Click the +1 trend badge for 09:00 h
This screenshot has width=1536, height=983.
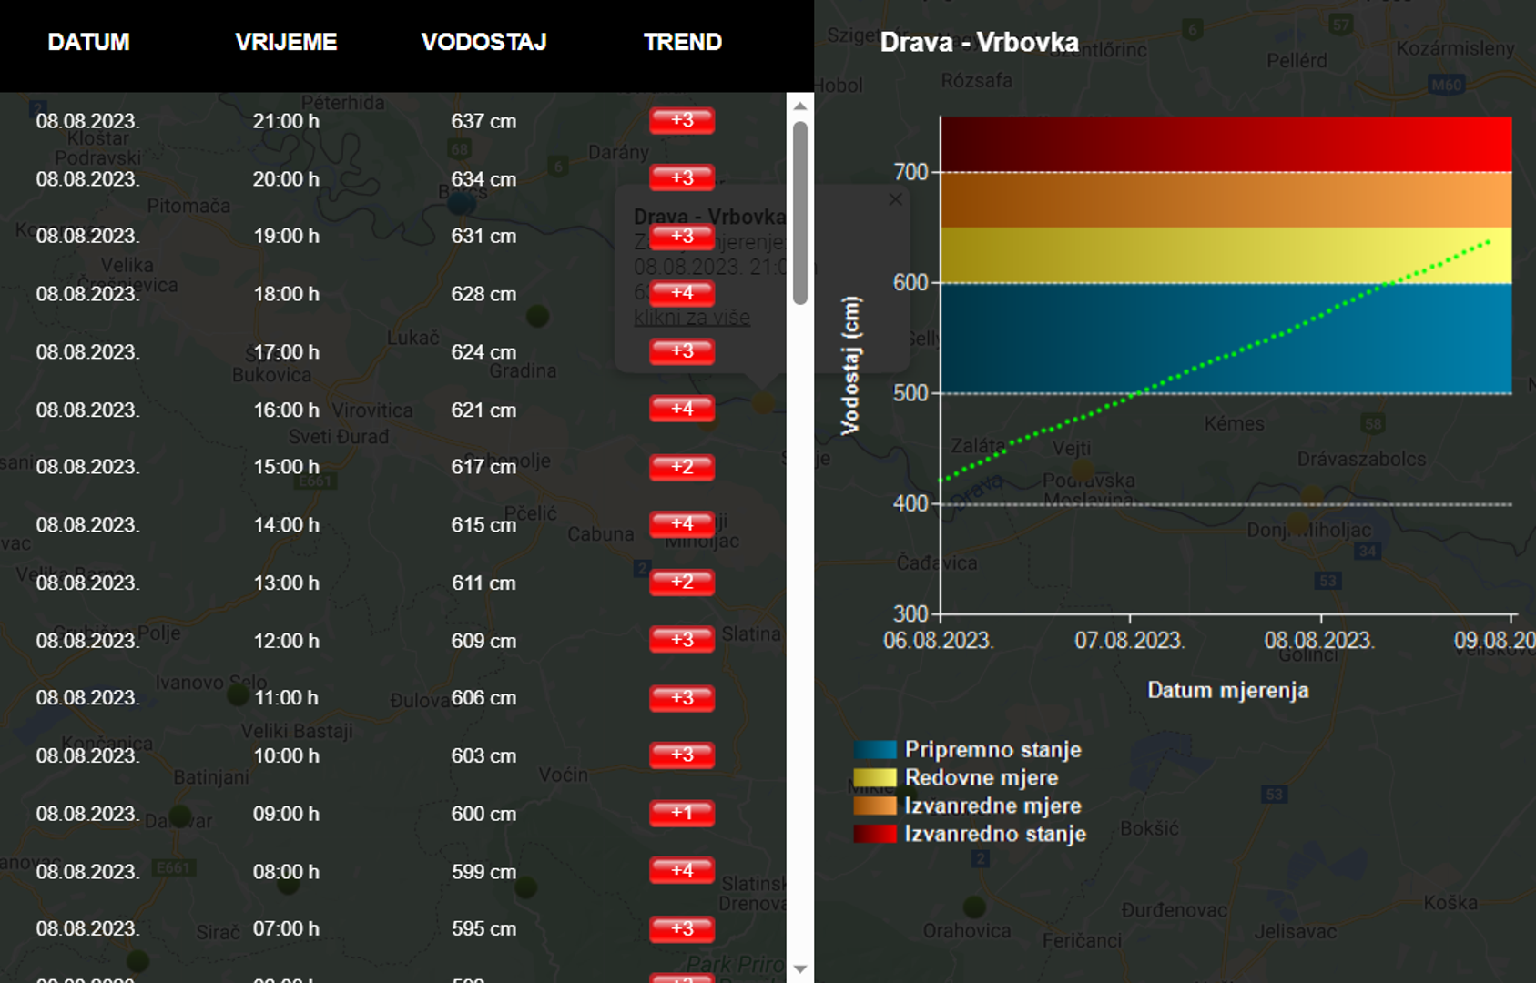682,813
